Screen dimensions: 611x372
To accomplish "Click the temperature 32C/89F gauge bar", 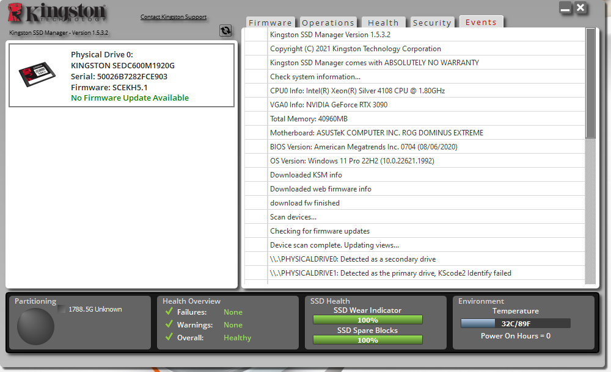I will (x=516, y=323).
